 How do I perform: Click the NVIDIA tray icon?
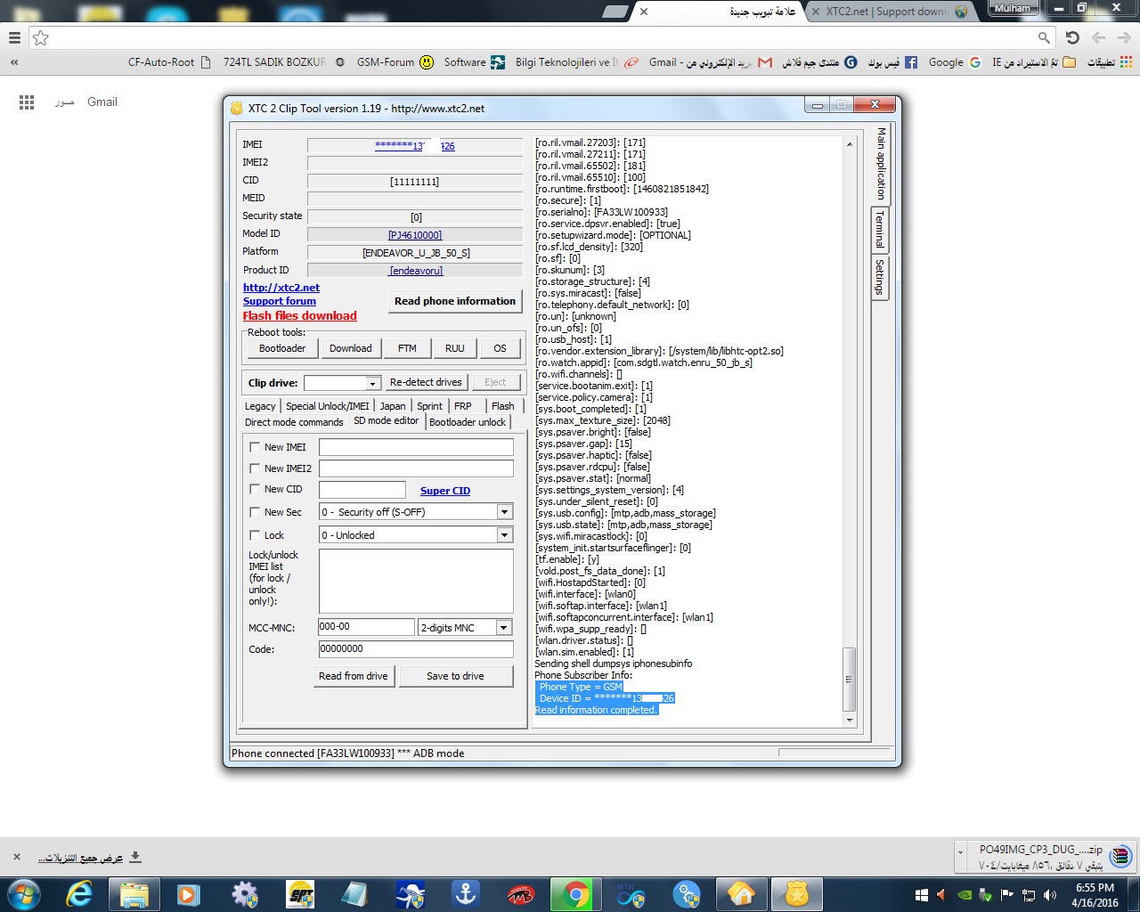point(965,895)
